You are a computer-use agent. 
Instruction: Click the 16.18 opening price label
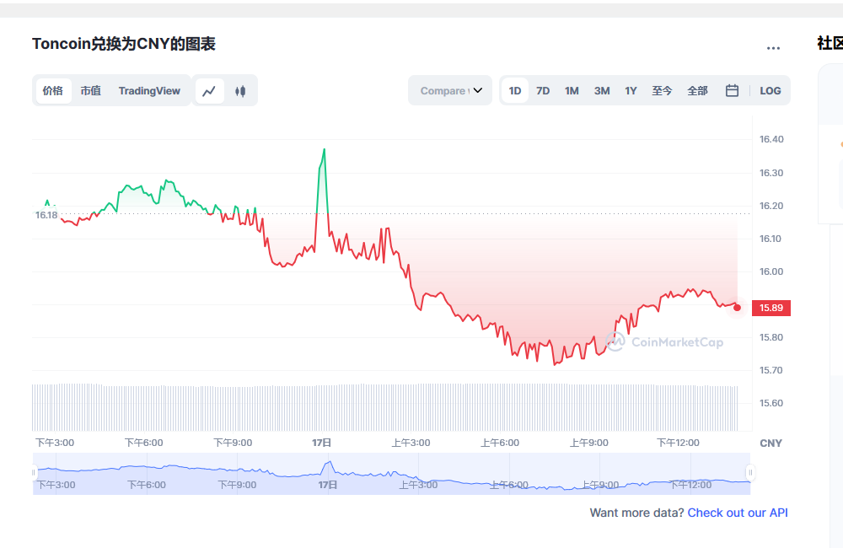[46, 215]
